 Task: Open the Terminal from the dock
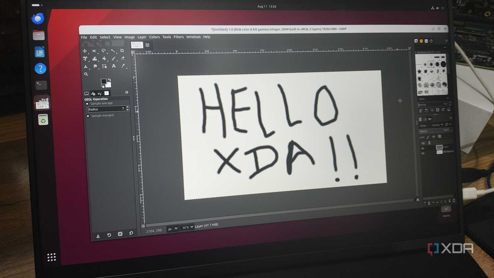coord(41,85)
